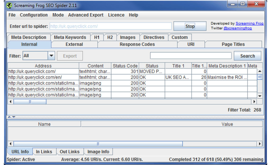
Task: Switch to the In Links tab
Action: click(44, 152)
